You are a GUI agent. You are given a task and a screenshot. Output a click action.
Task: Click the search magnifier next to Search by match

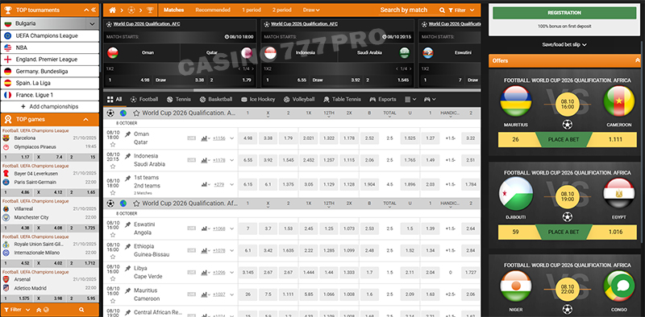pyautogui.click(x=442, y=10)
